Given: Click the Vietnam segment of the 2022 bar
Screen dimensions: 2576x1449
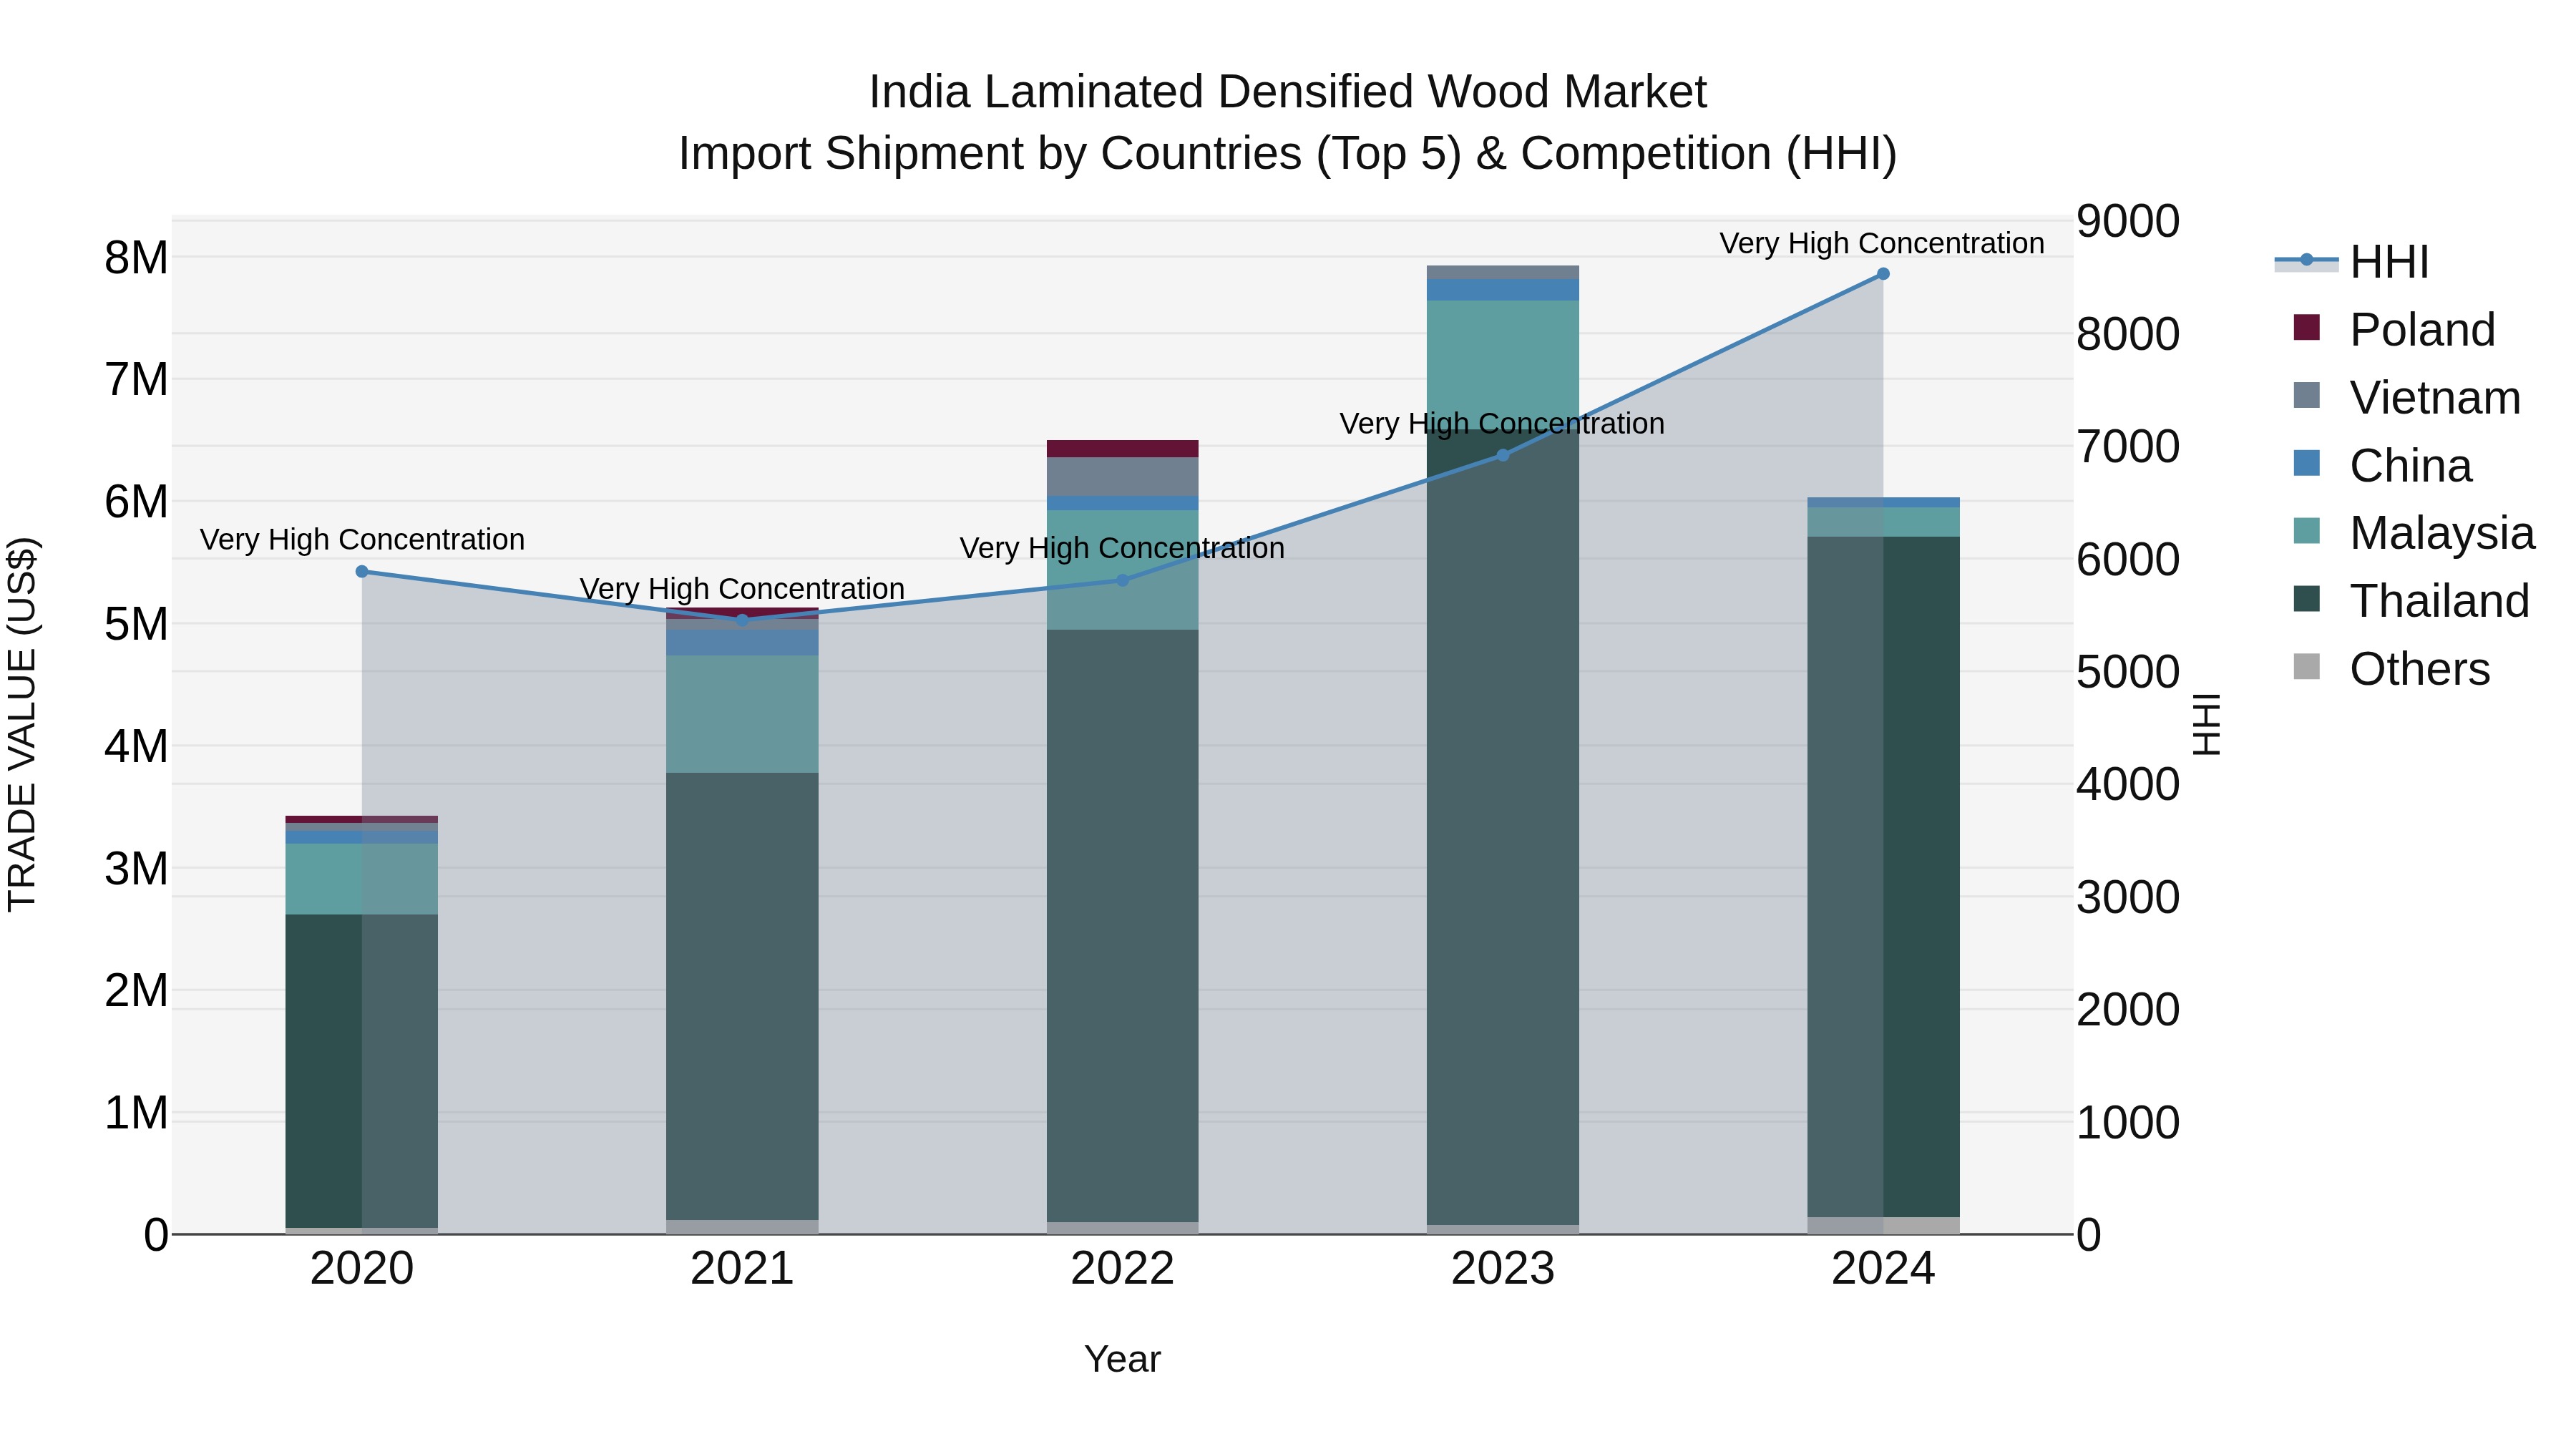Looking at the screenshot, I should 1122,477.
